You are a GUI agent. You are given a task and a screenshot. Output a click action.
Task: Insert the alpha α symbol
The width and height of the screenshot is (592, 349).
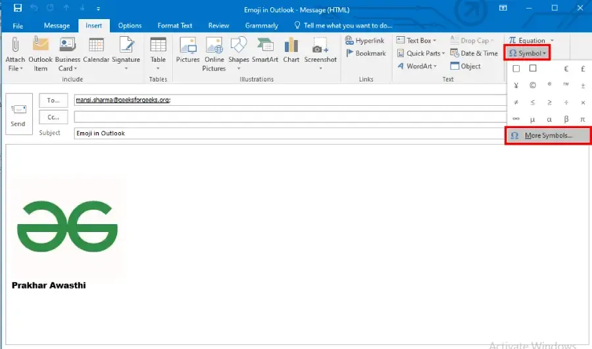click(549, 119)
